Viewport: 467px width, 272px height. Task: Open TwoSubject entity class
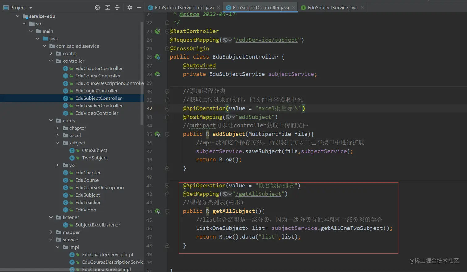pos(95,158)
